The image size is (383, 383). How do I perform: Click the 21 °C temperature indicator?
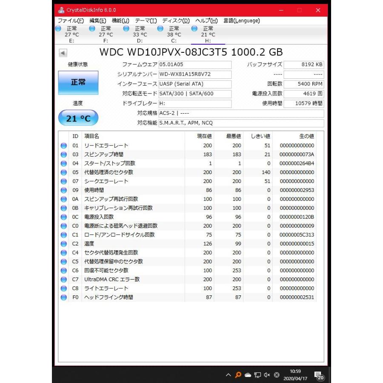click(x=78, y=118)
